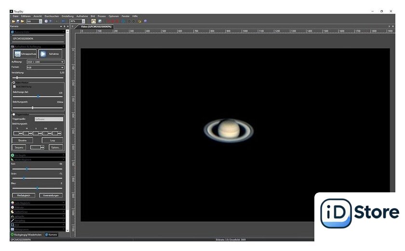The width and height of the screenshot is (405, 251).
Task: Click the Bit Depth section icon
Action: (12, 155)
